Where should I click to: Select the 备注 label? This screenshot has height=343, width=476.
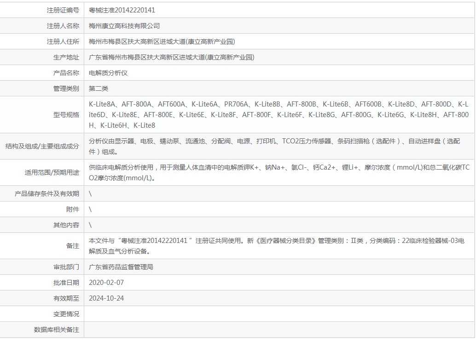[73, 246]
